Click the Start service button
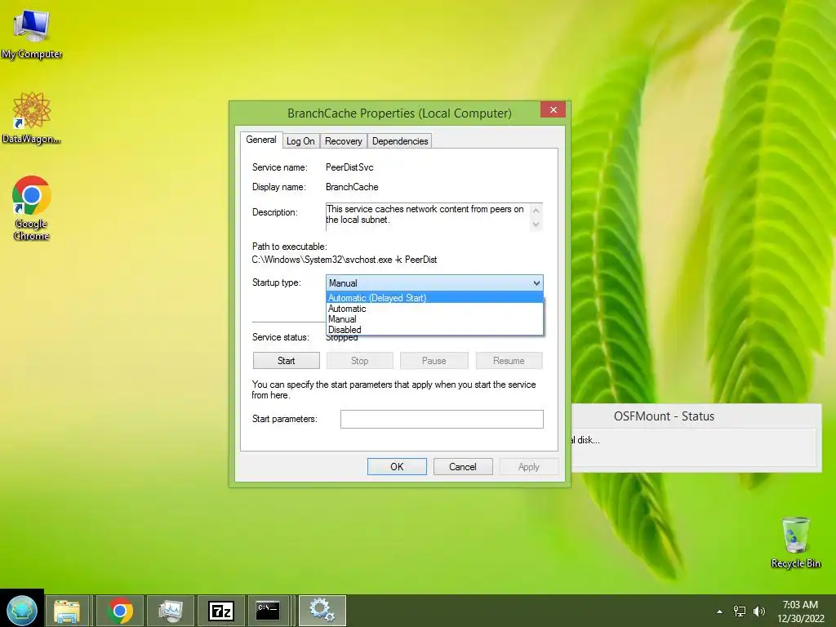 pyautogui.click(x=287, y=360)
